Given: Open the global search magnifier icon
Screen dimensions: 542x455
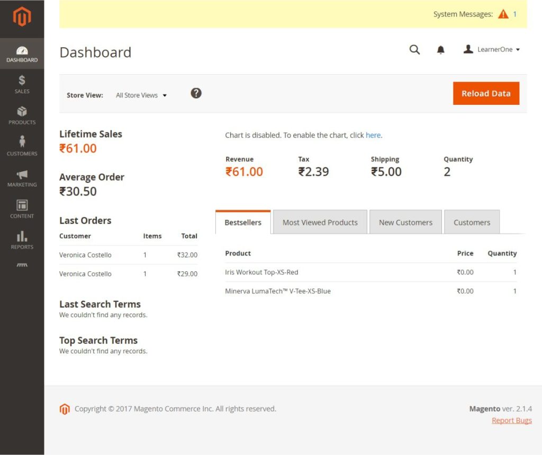Looking at the screenshot, I should pyautogui.click(x=414, y=49).
